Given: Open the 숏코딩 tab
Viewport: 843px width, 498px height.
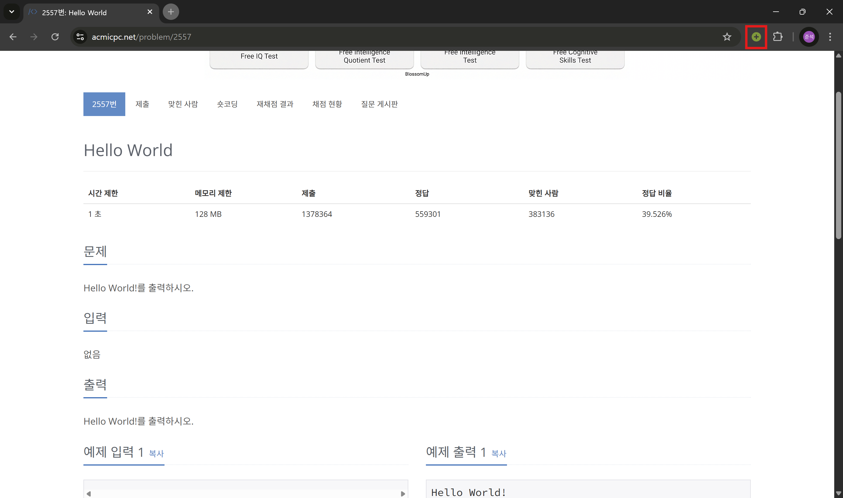Looking at the screenshot, I should coord(227,104).
